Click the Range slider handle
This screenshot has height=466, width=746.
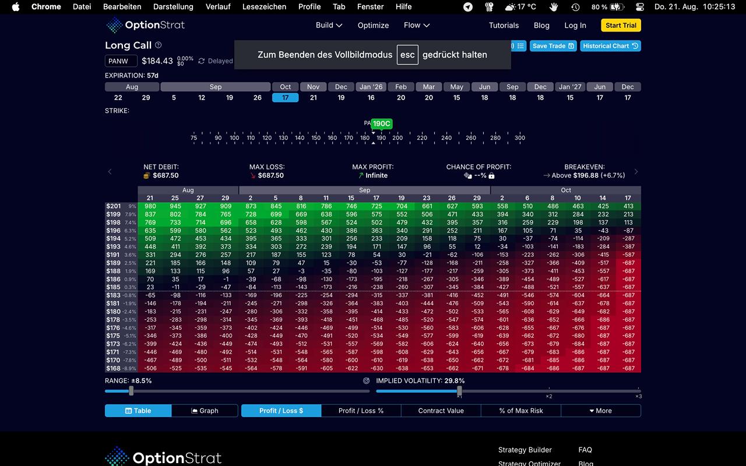(131, 391)
